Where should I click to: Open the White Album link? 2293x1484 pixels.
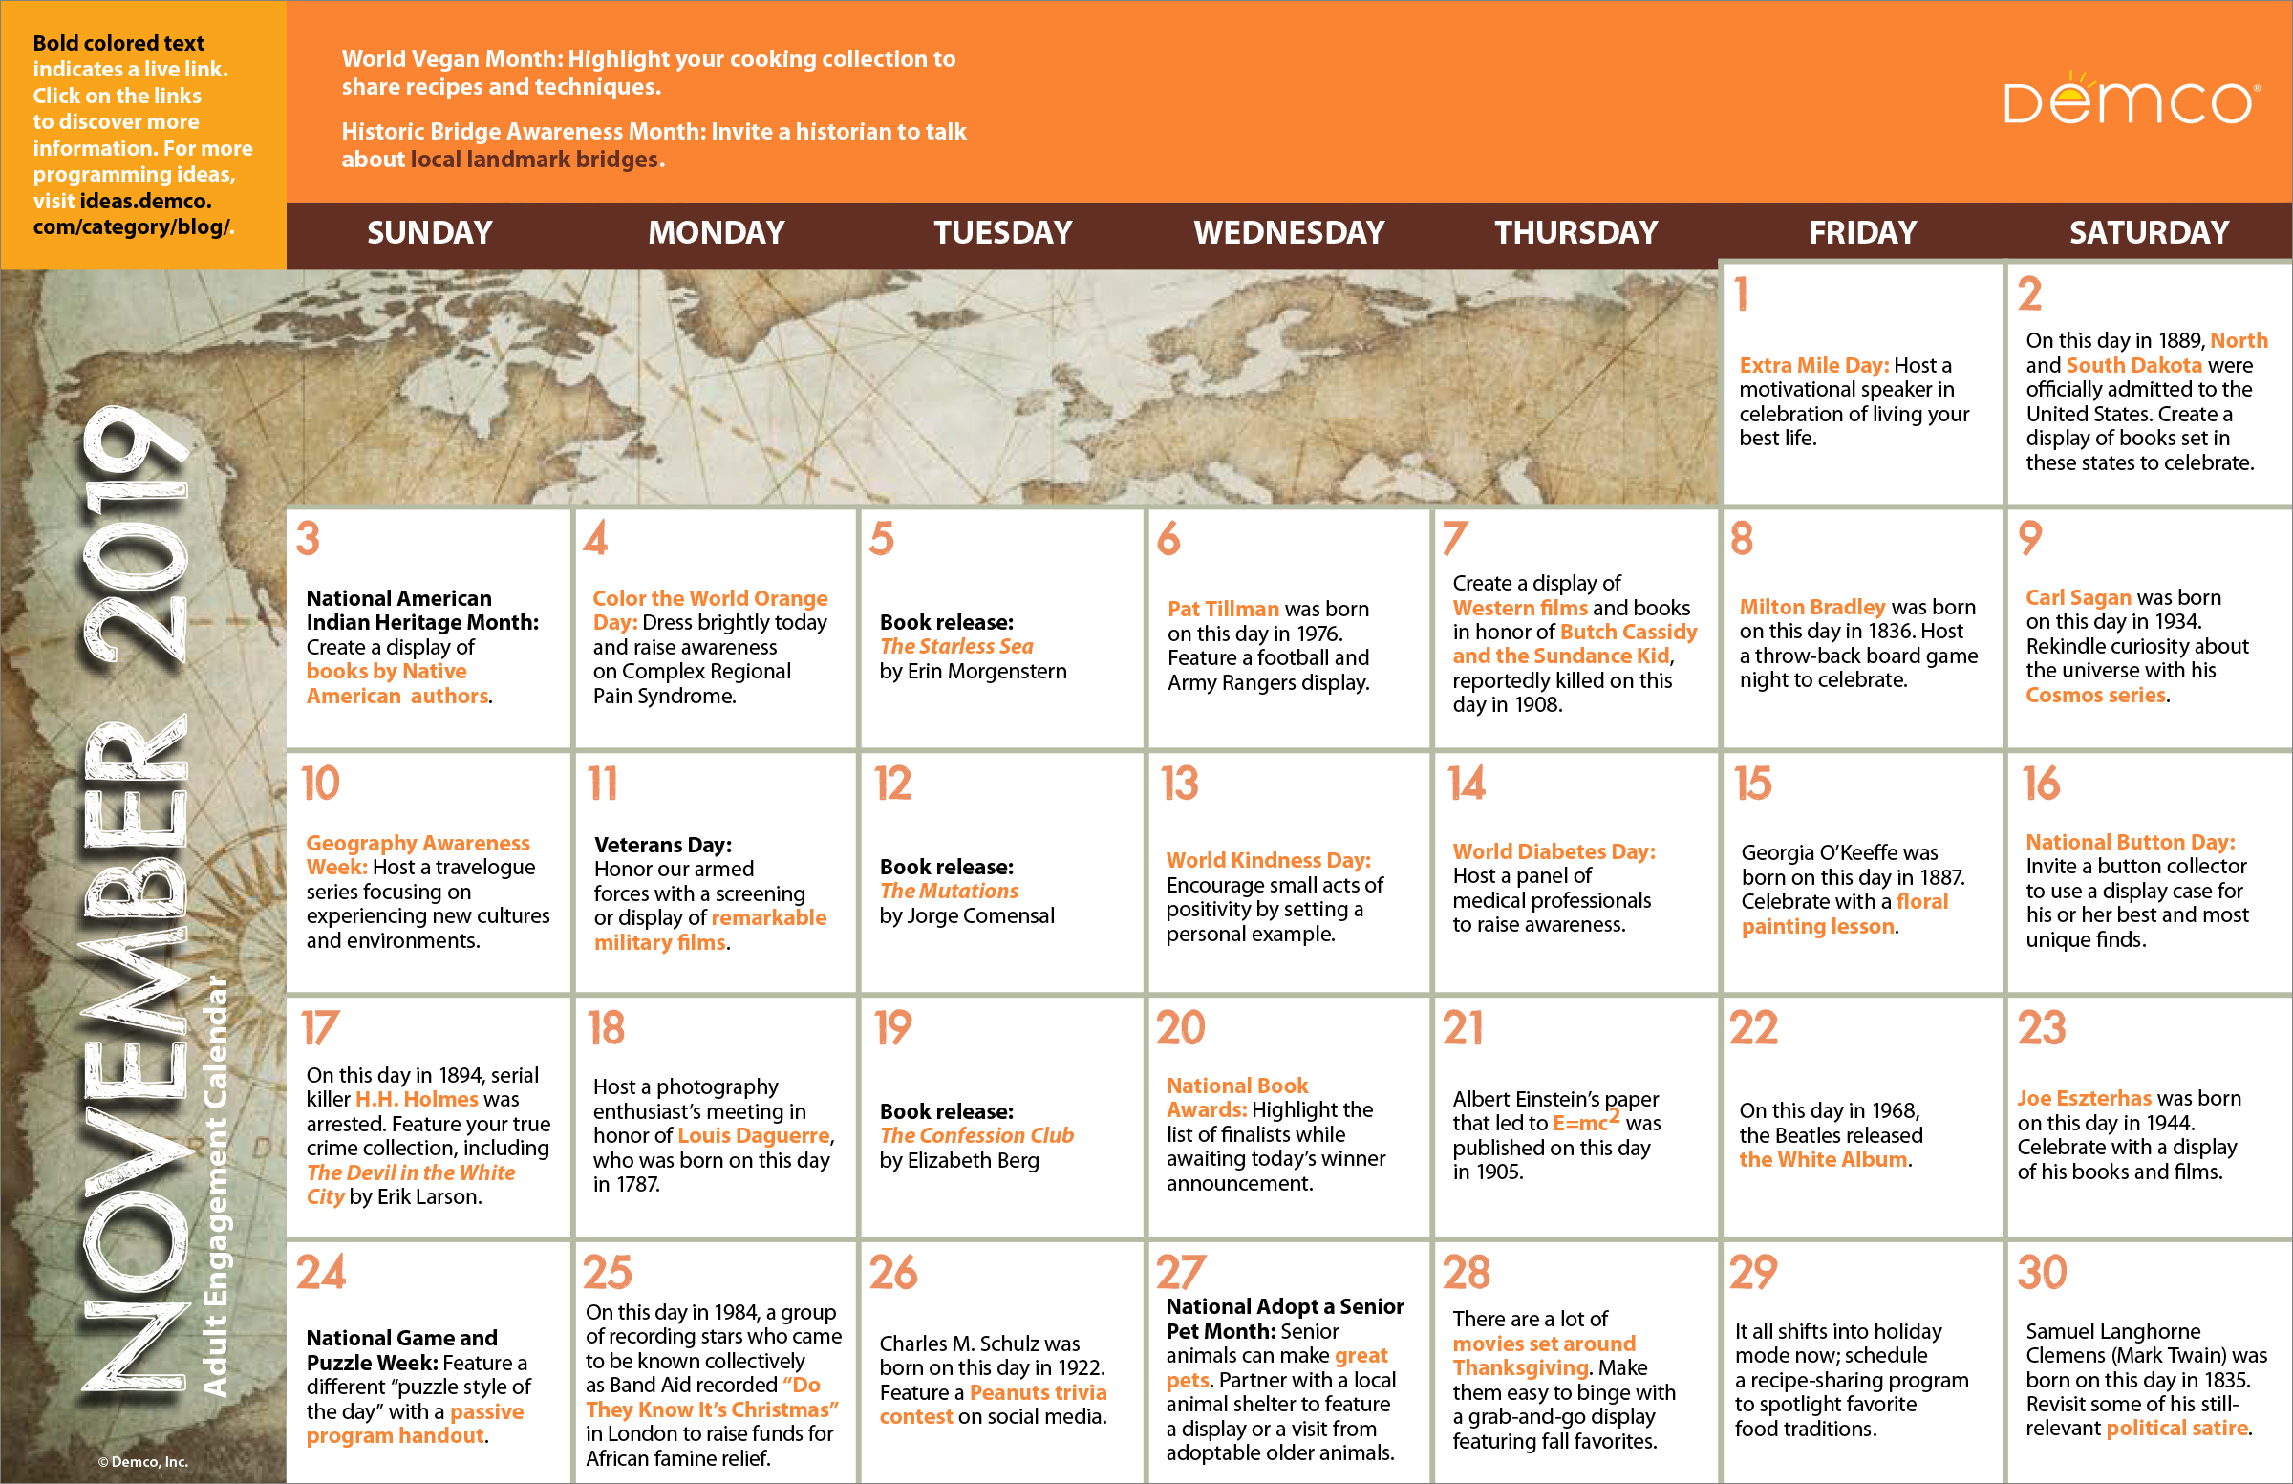coord(1822,1160)
